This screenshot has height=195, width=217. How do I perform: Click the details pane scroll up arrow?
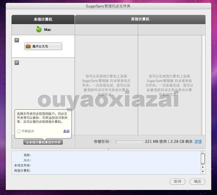203,167
